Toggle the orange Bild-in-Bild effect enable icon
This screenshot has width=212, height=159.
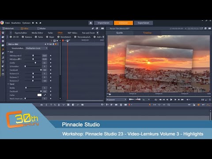pos(56,44)
